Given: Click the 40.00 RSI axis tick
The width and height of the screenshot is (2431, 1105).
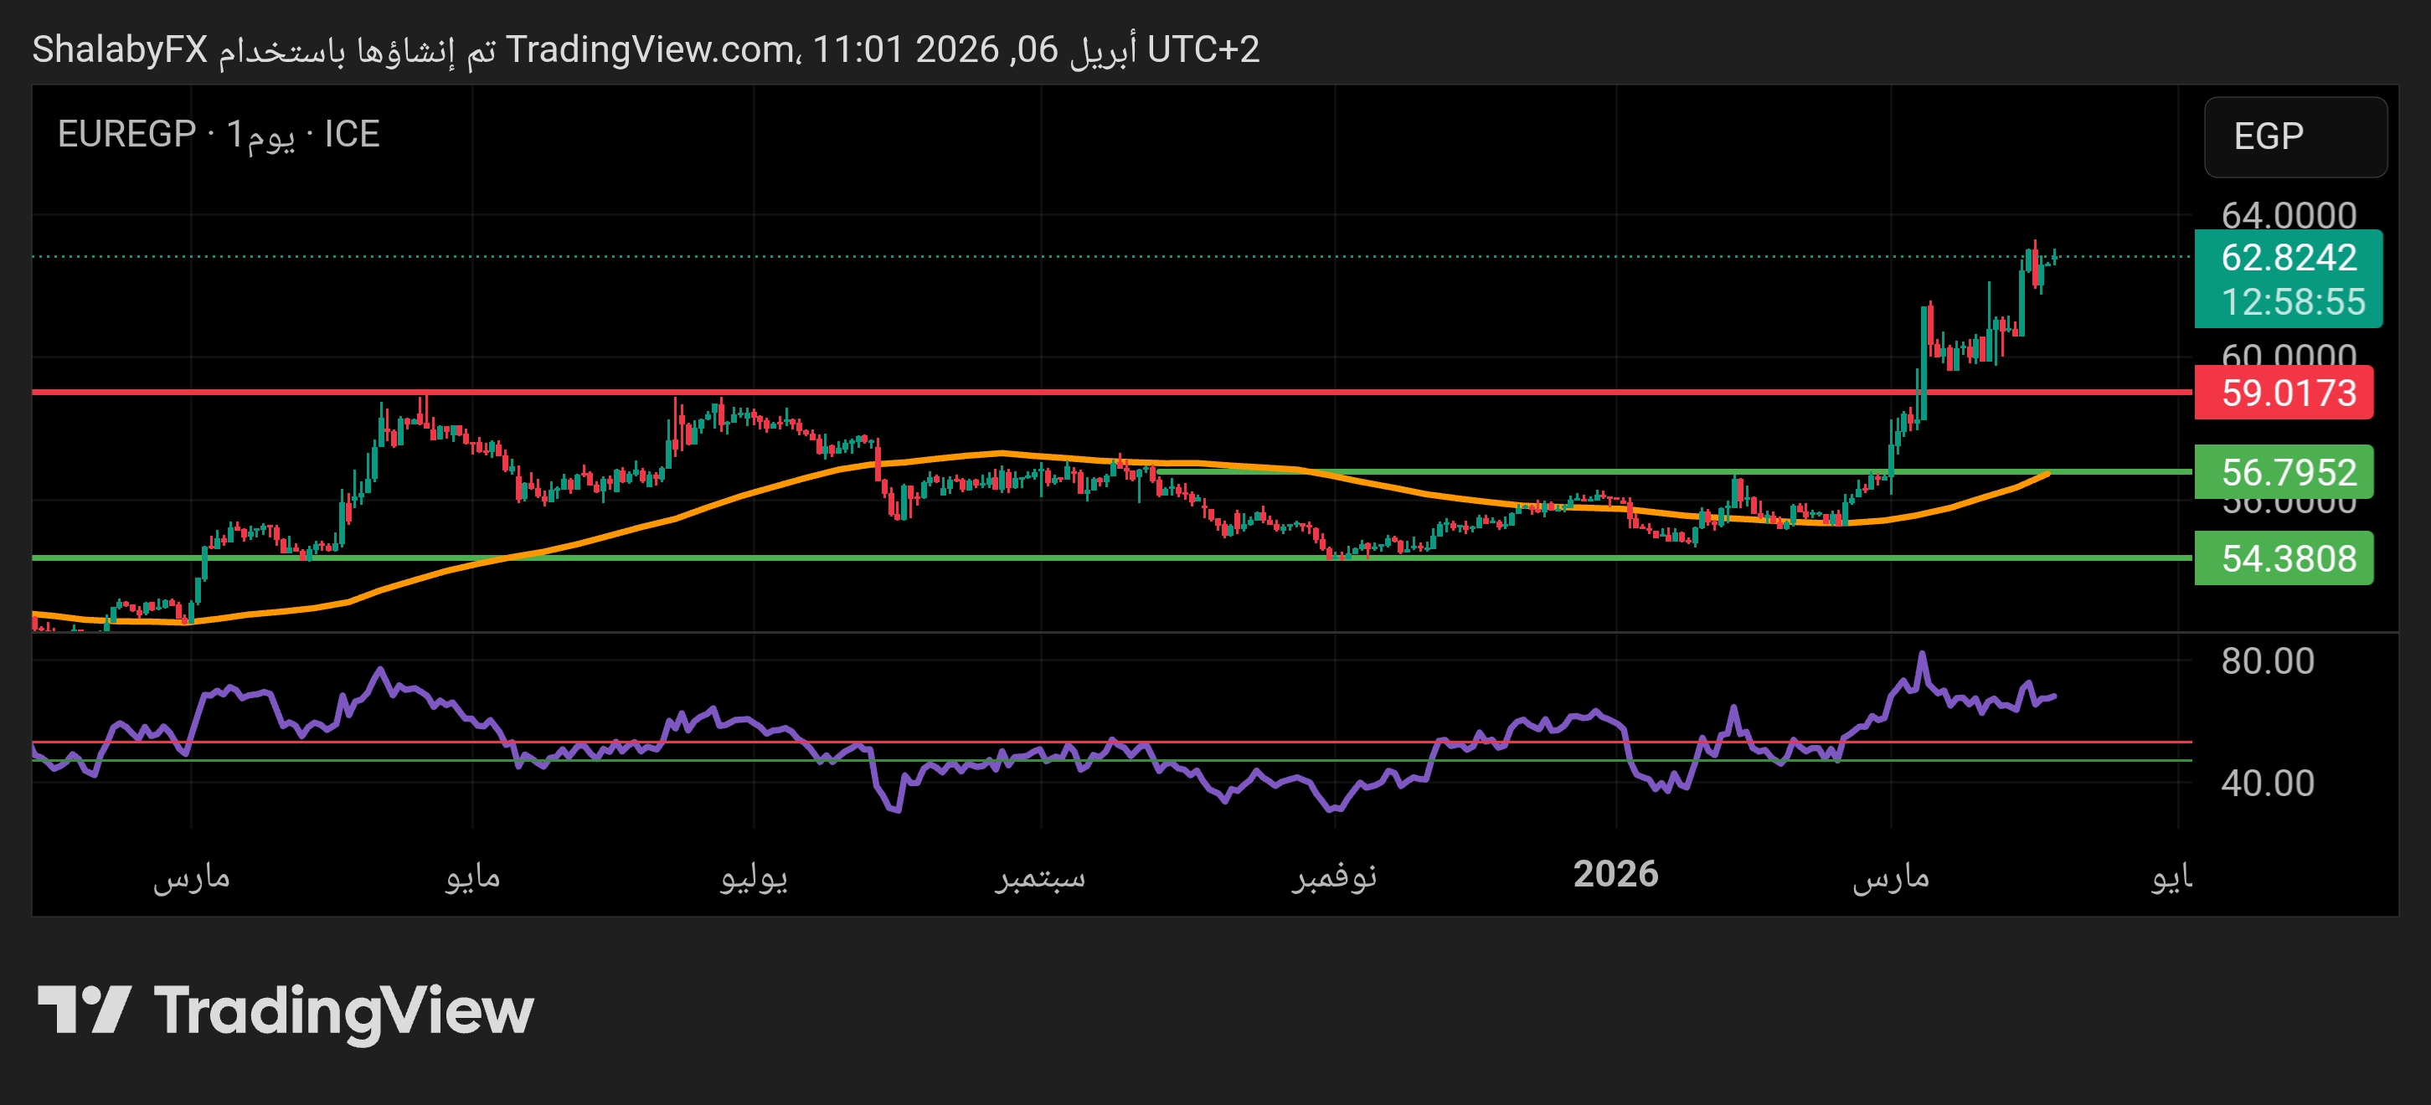Looking at the screenshot, I should [2267, 784].
